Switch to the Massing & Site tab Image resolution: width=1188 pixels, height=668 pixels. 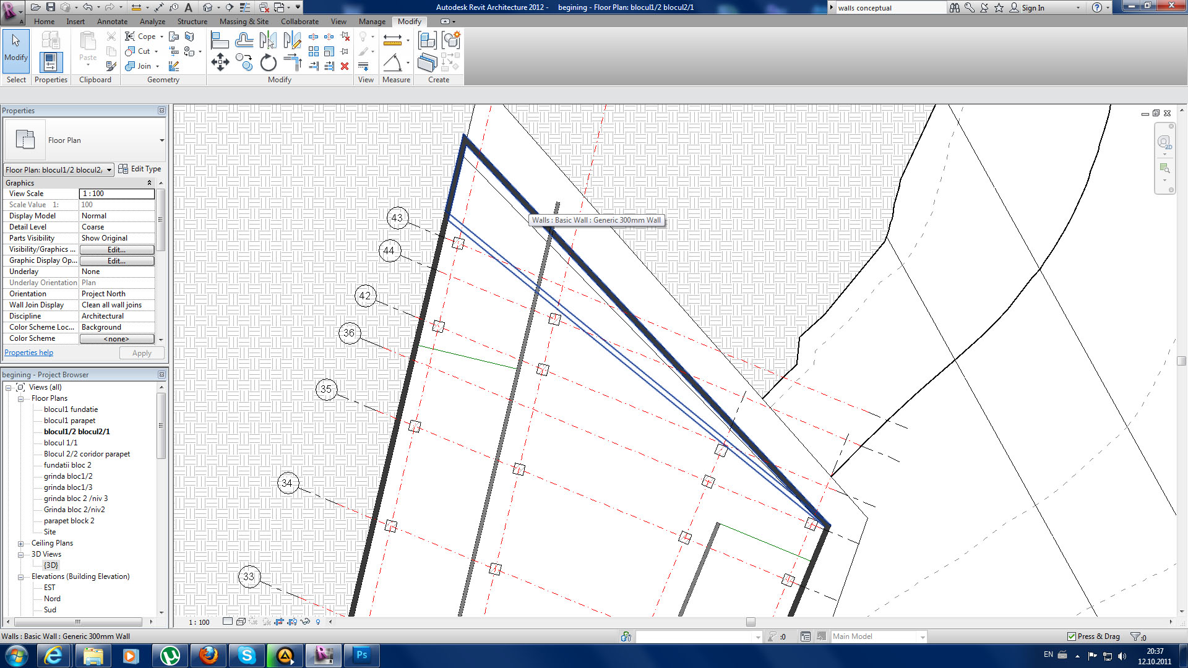coord(244,21)
